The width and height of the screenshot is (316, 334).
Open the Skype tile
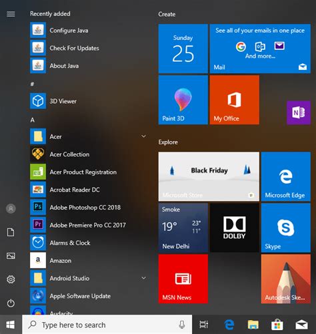click(286, 228)
